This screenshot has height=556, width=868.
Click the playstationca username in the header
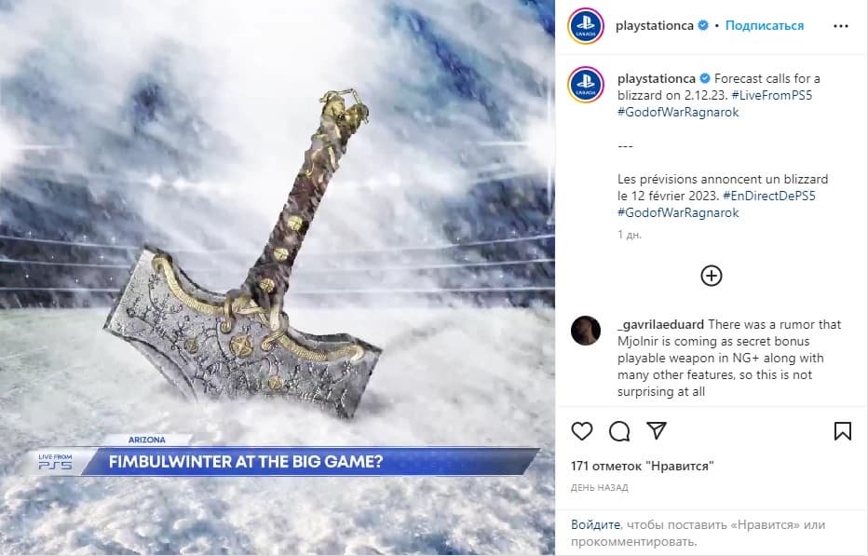(x=655, y=25)
